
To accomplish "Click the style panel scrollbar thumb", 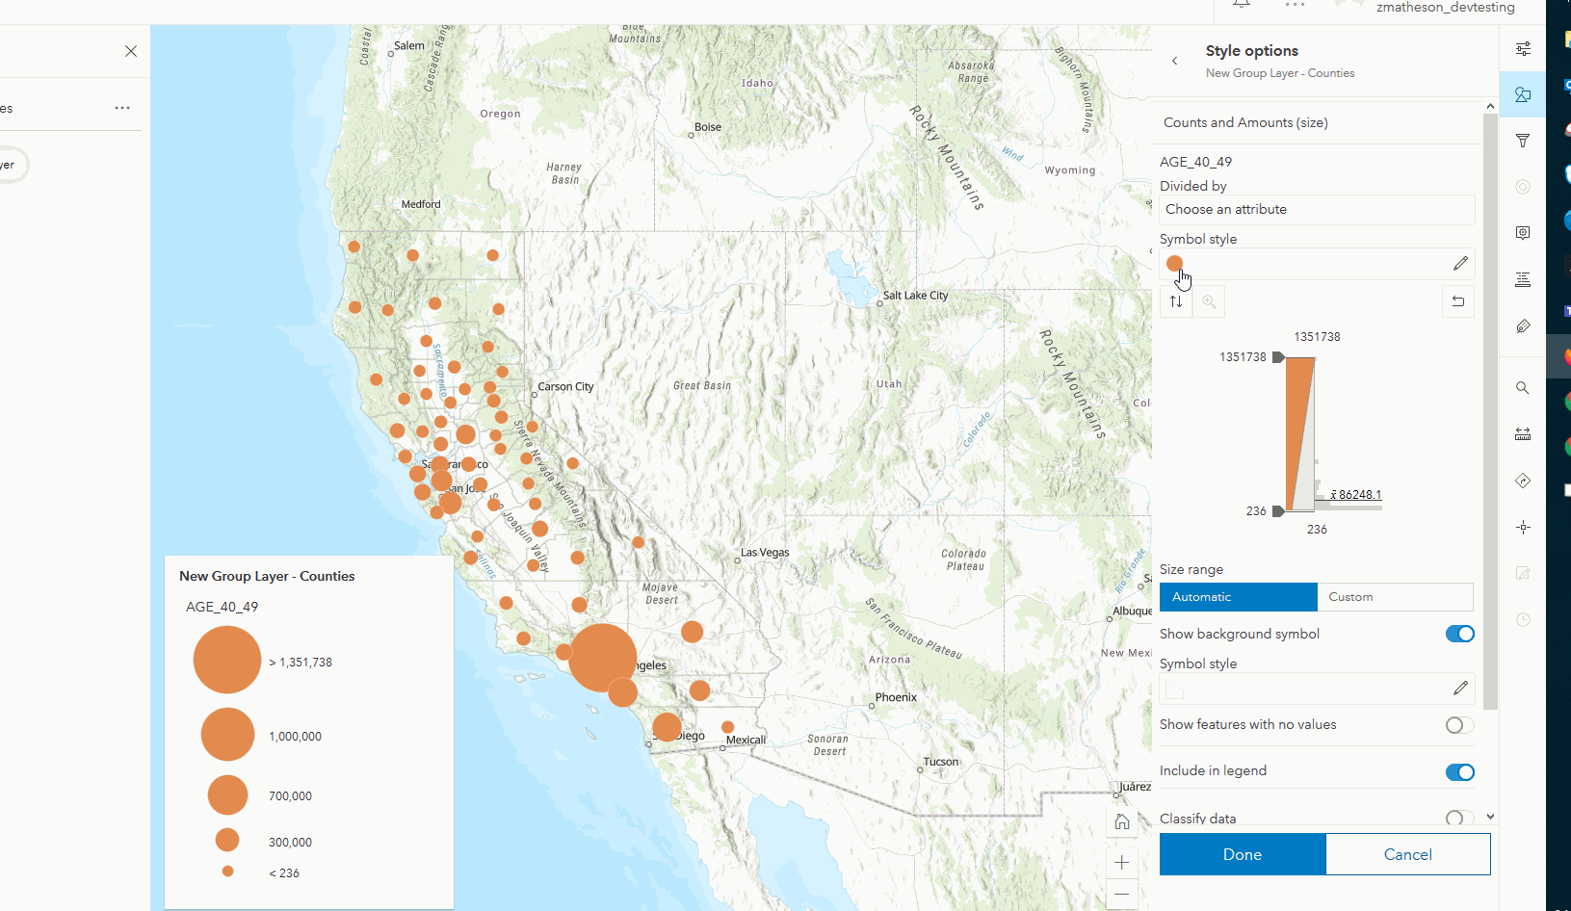I will click(1490, 411).
